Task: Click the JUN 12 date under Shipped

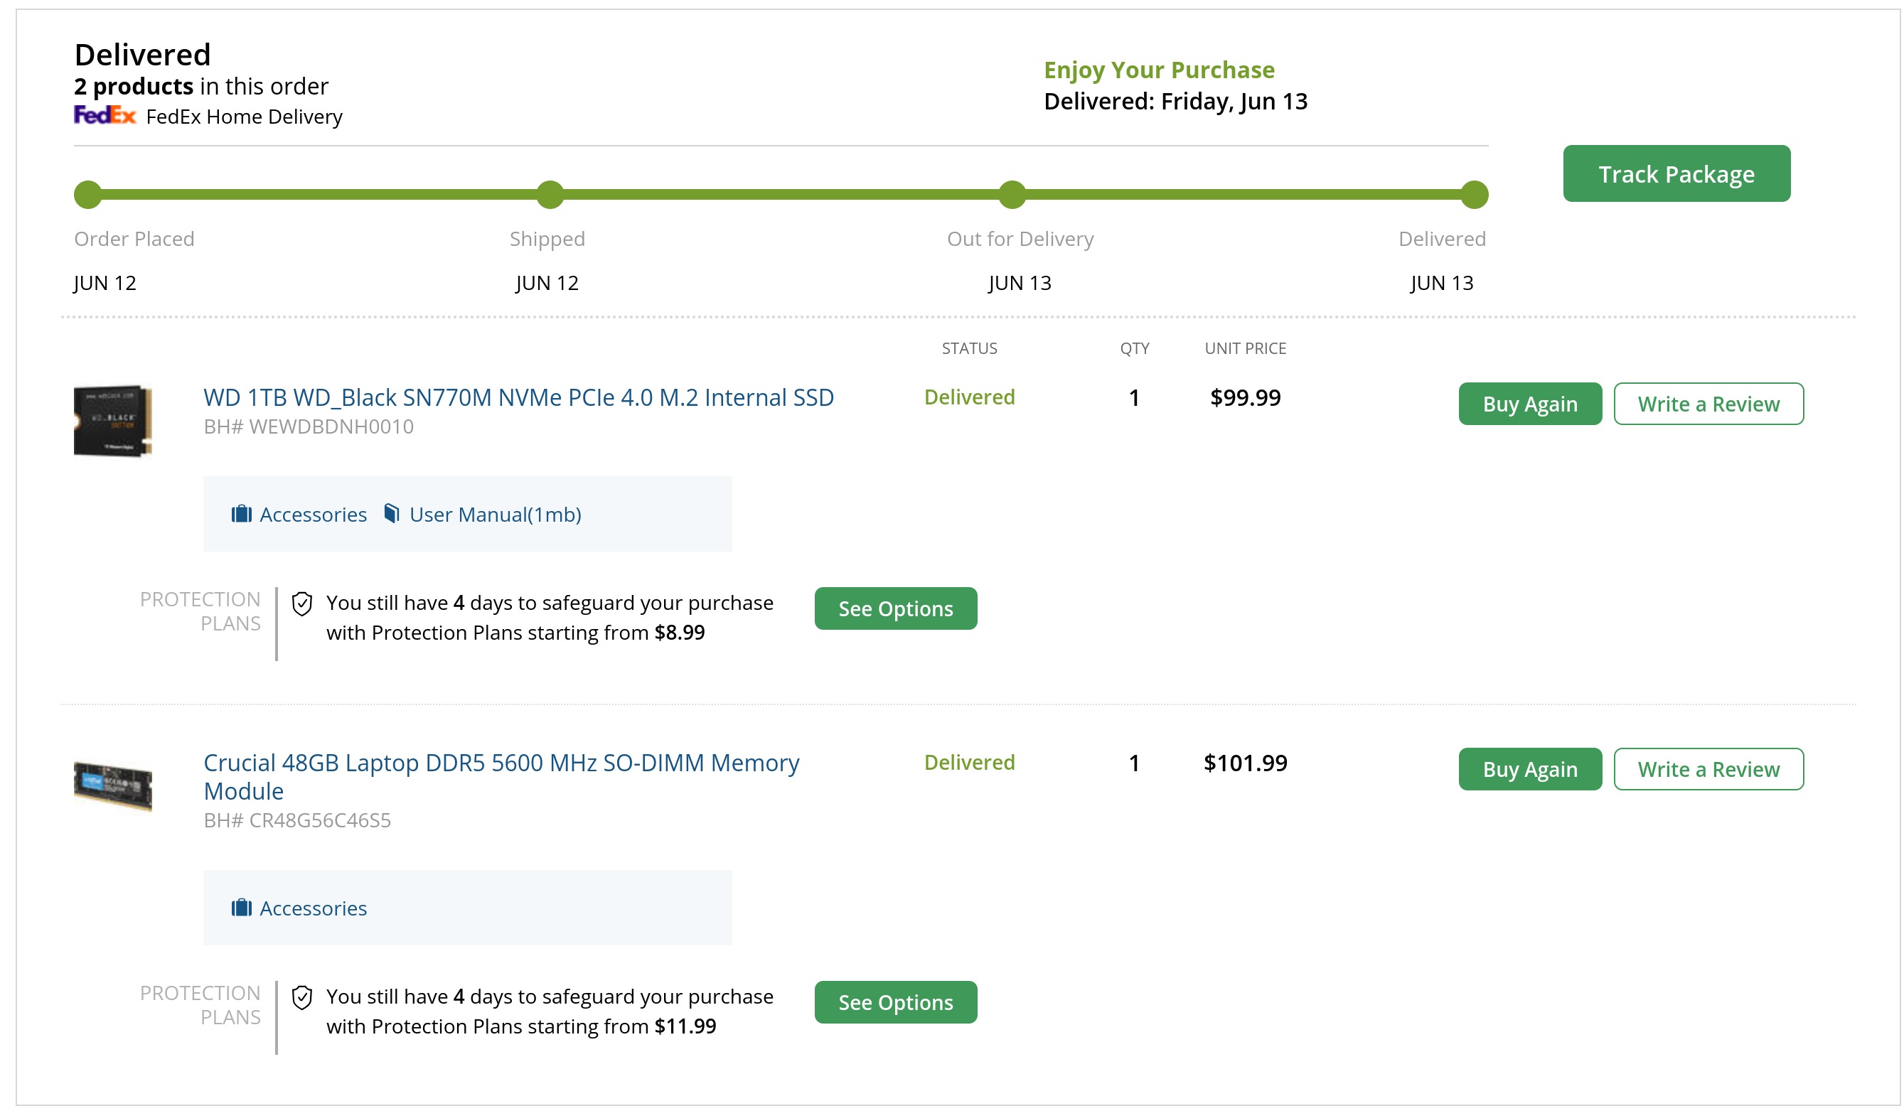Action: click(x=547, y=284)
